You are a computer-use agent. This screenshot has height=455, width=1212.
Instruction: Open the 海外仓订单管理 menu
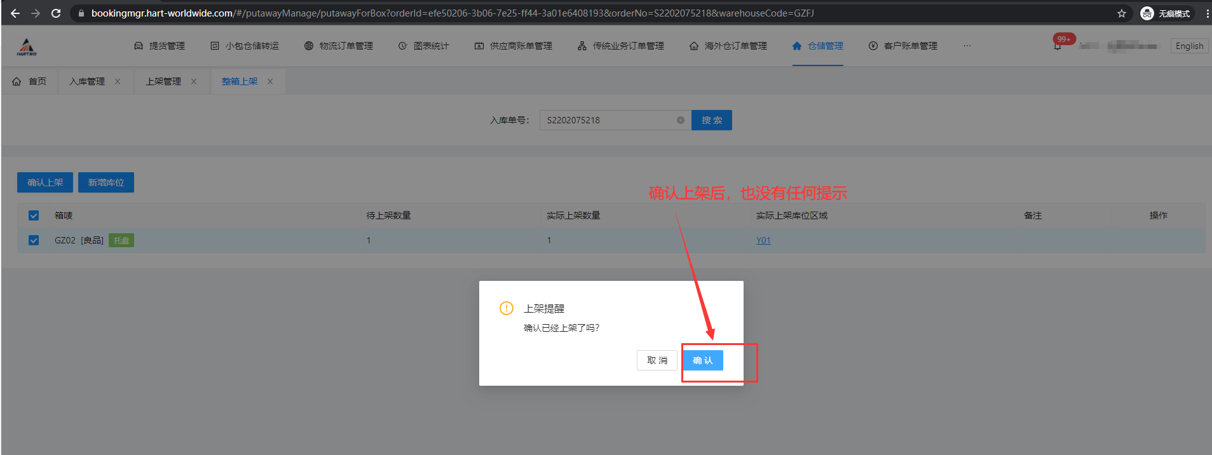pos(728,46)
